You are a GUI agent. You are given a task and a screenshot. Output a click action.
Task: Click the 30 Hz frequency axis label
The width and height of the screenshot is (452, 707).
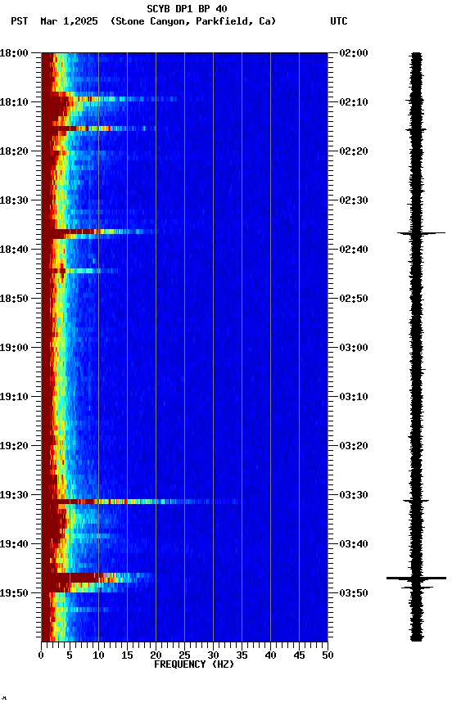pyautogui.click(x=213, y=655)
